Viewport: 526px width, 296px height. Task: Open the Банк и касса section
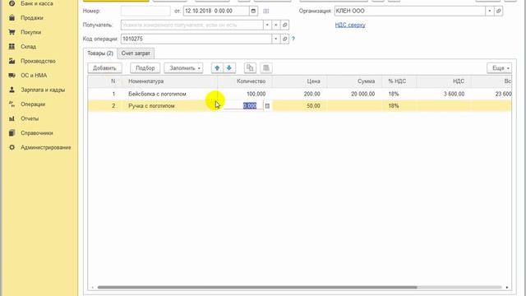(37, 3)
